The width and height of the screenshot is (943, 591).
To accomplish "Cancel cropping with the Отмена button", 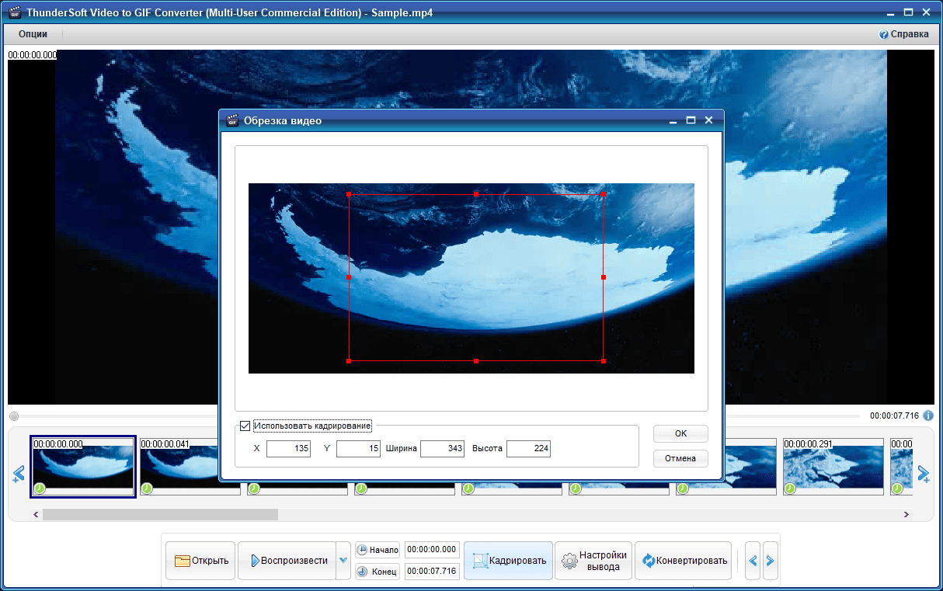I will click(x=680, y=458).
